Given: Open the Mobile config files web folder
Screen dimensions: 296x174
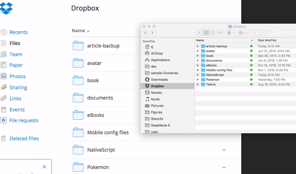Looking at the screenshot, I should pyautogui.click(x=108, y=133).
